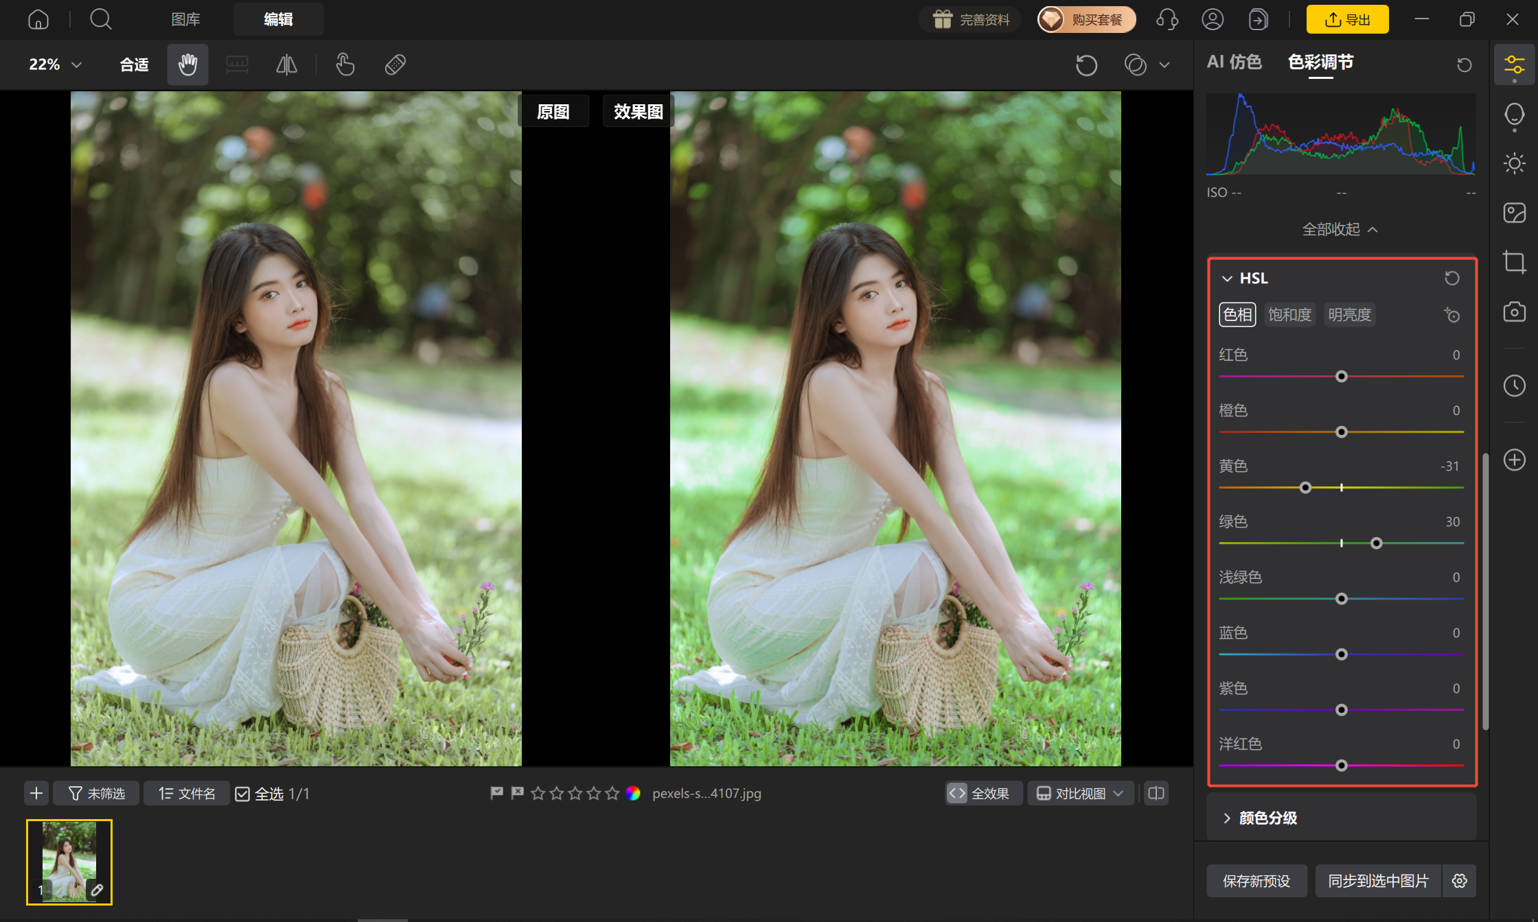Switch to the 饱和度 saturation tab
The image size is (1538, 922).
click(x=1289, y=315)
